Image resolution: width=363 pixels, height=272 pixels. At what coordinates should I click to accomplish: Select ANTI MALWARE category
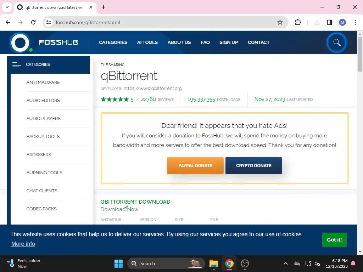43,82
